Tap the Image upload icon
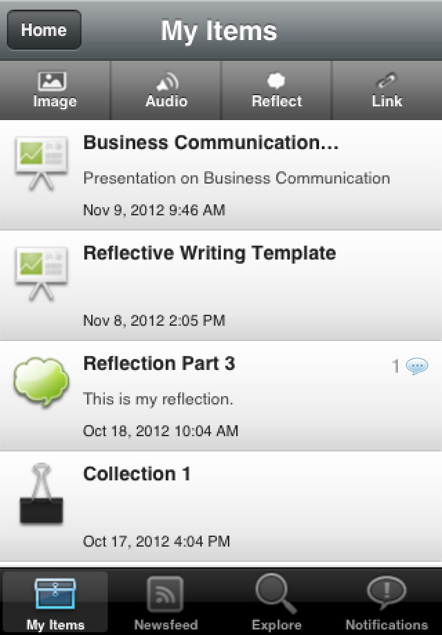Screen dimensions: 442x635 point(52,81)
